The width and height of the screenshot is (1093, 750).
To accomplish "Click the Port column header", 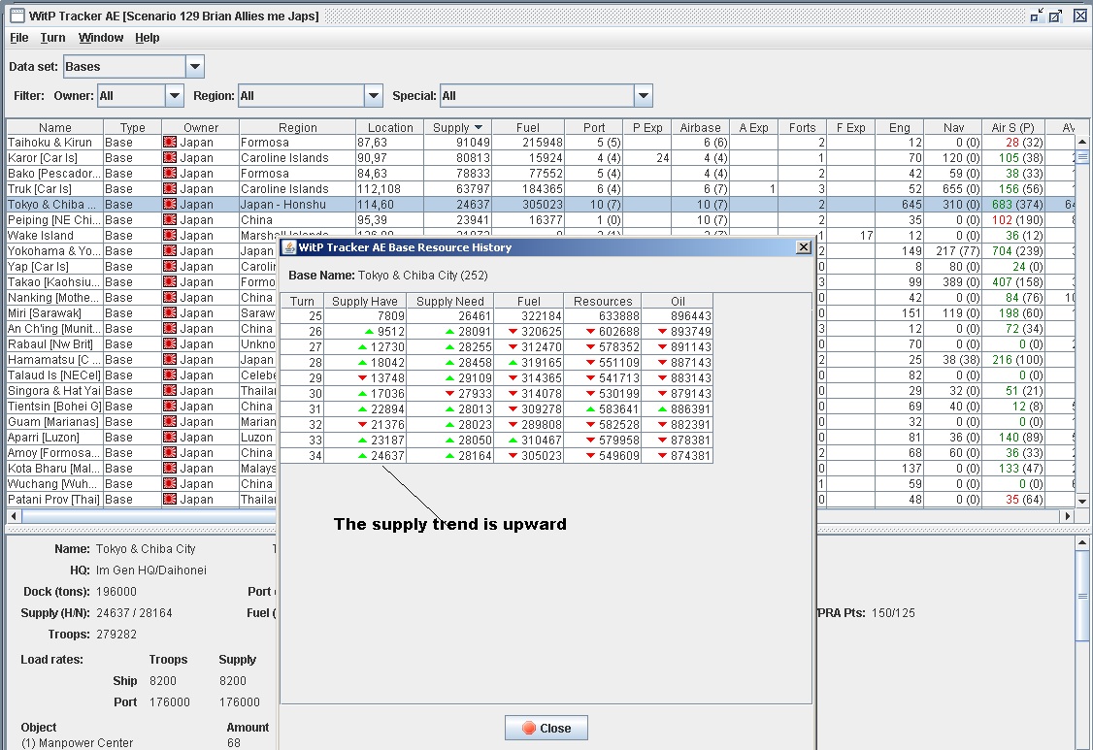I will 594,127.
